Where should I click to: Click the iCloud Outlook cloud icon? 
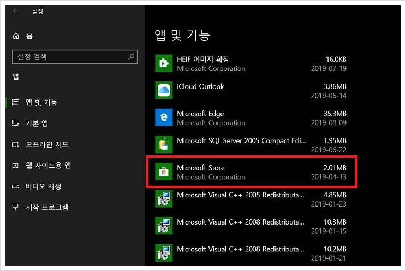pos(164,90)
